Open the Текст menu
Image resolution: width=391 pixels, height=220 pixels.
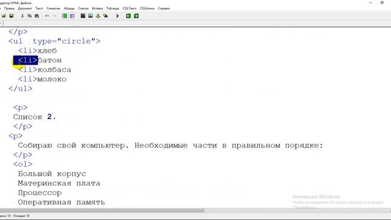[39, 9]
